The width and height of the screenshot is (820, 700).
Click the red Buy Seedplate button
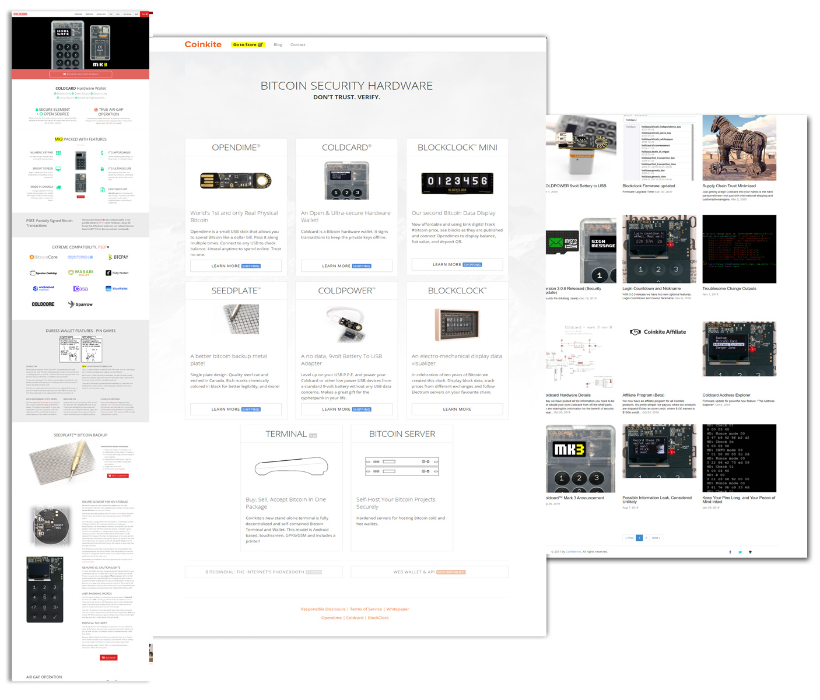pyautogui.click(x=118, y=476)
